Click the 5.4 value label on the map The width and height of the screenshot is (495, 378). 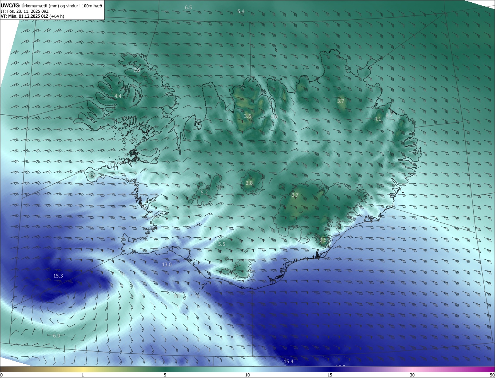[x=241, y=12]
